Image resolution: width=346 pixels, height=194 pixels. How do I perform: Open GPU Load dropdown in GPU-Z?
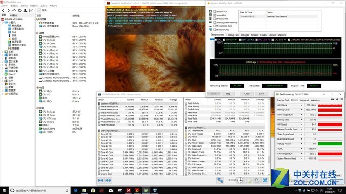click(302, 124)
